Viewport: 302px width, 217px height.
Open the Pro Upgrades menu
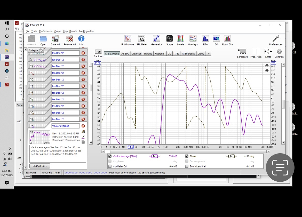[86, 31]
